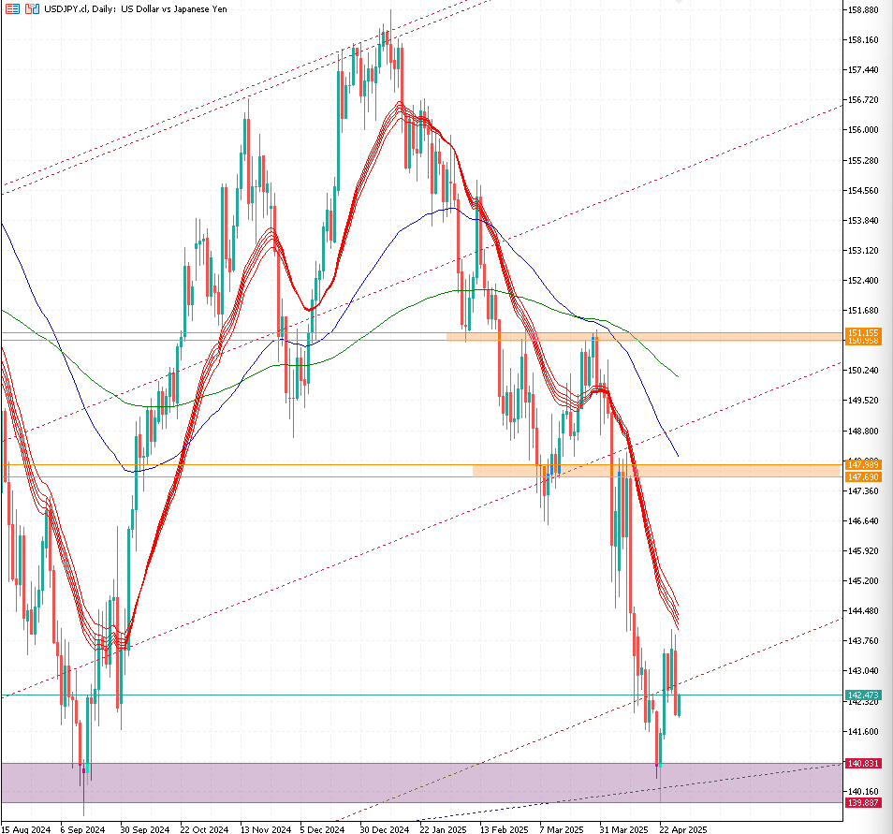Click the 13 Nov 2024 date label
This screenshot has width=893, height=834.
tap(265, 829)
